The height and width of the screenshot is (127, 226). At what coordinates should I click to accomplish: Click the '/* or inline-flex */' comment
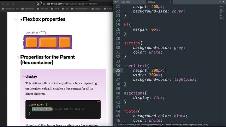(x=70, y=109)
